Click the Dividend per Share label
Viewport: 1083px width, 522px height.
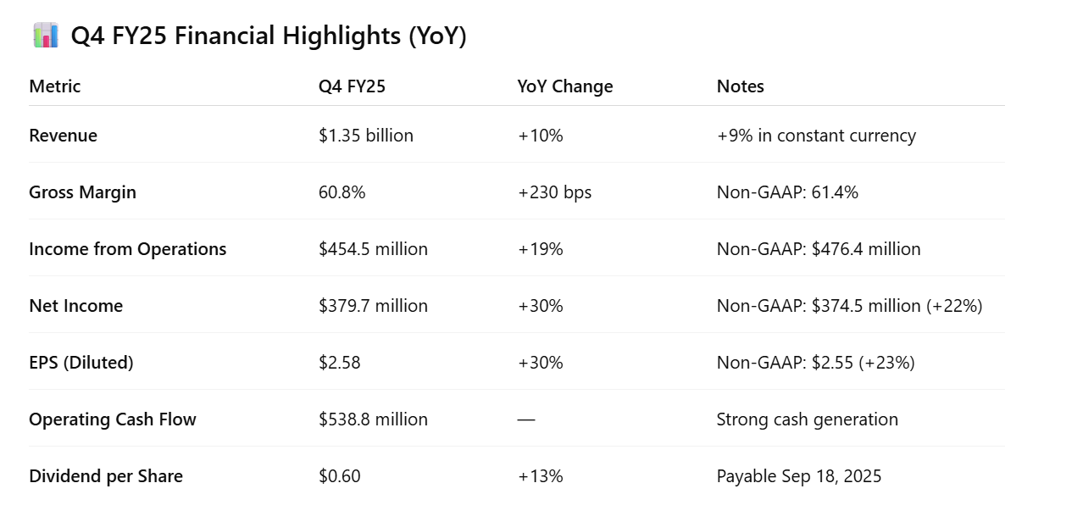[x=106, y=476]
